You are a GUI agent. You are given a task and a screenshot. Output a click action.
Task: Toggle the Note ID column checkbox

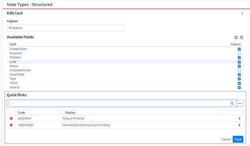click(239, 87)
